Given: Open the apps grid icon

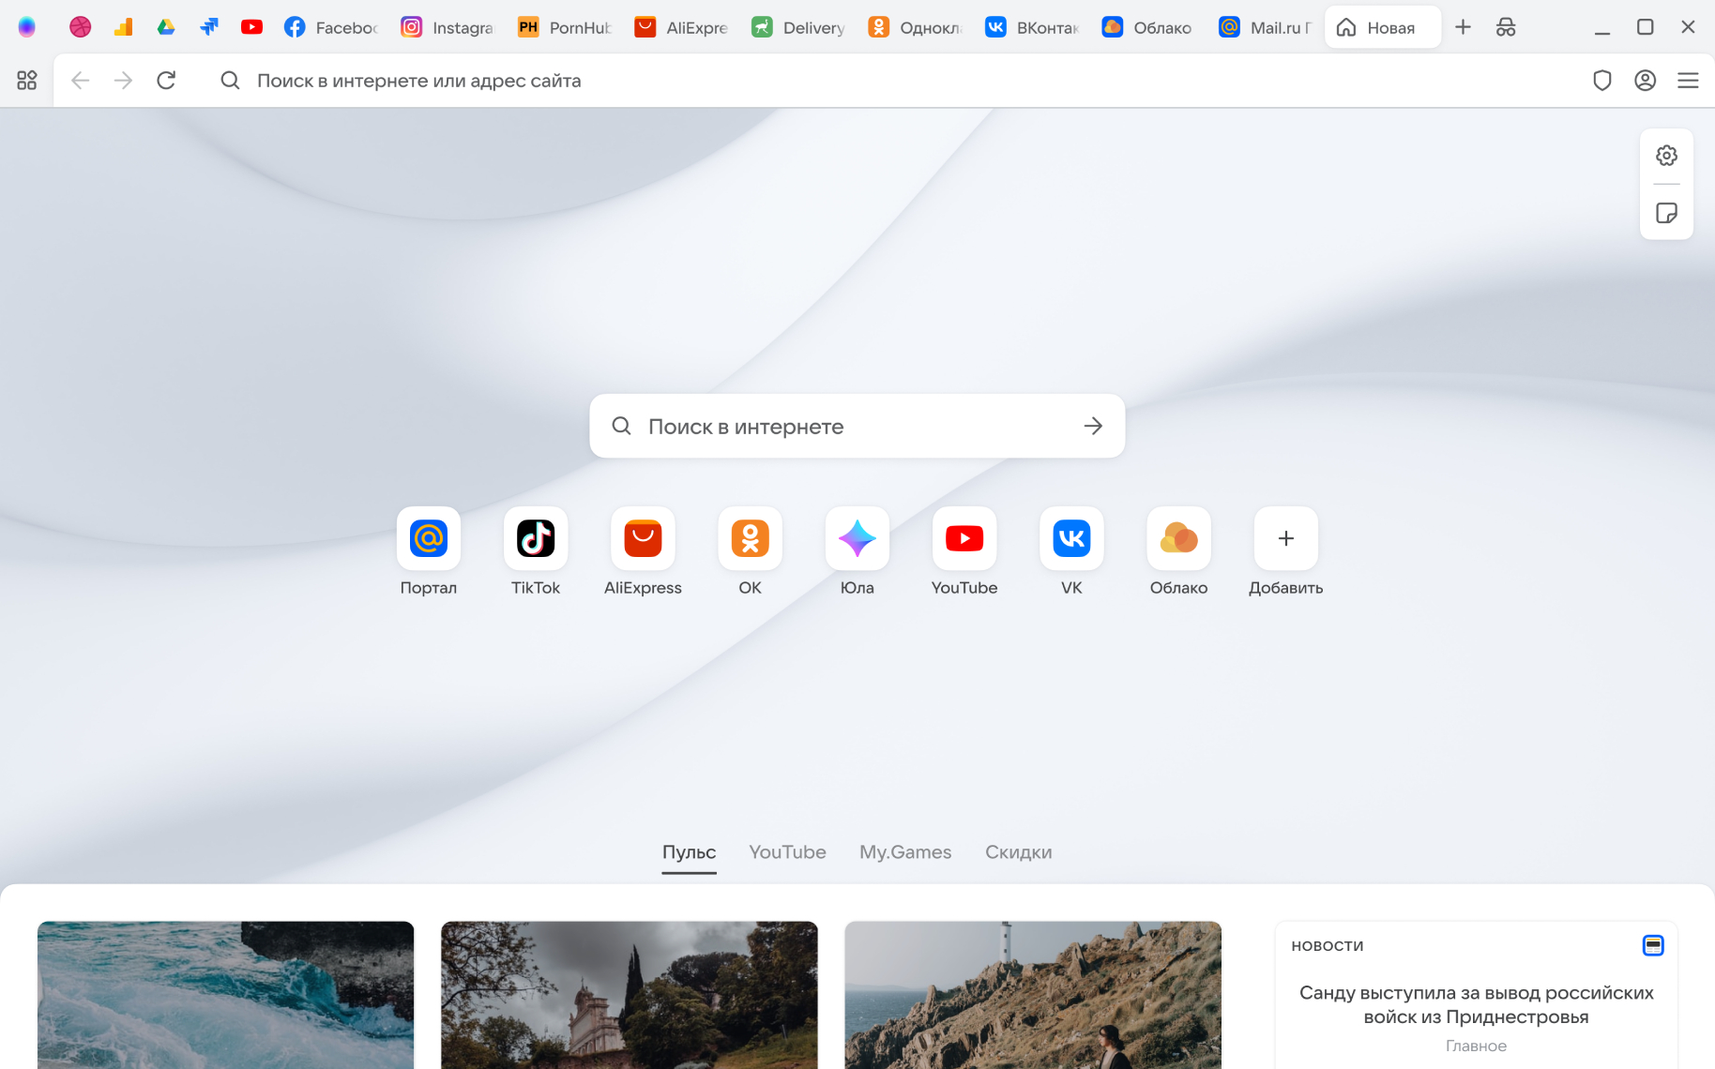Looking at the screenshot, I should pos(27,81).
